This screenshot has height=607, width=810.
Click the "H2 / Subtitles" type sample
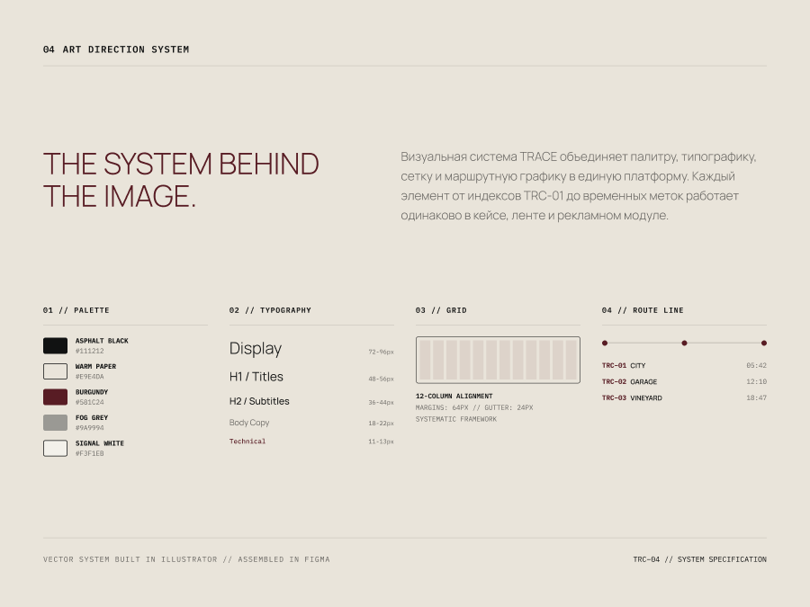pos(259,401)
